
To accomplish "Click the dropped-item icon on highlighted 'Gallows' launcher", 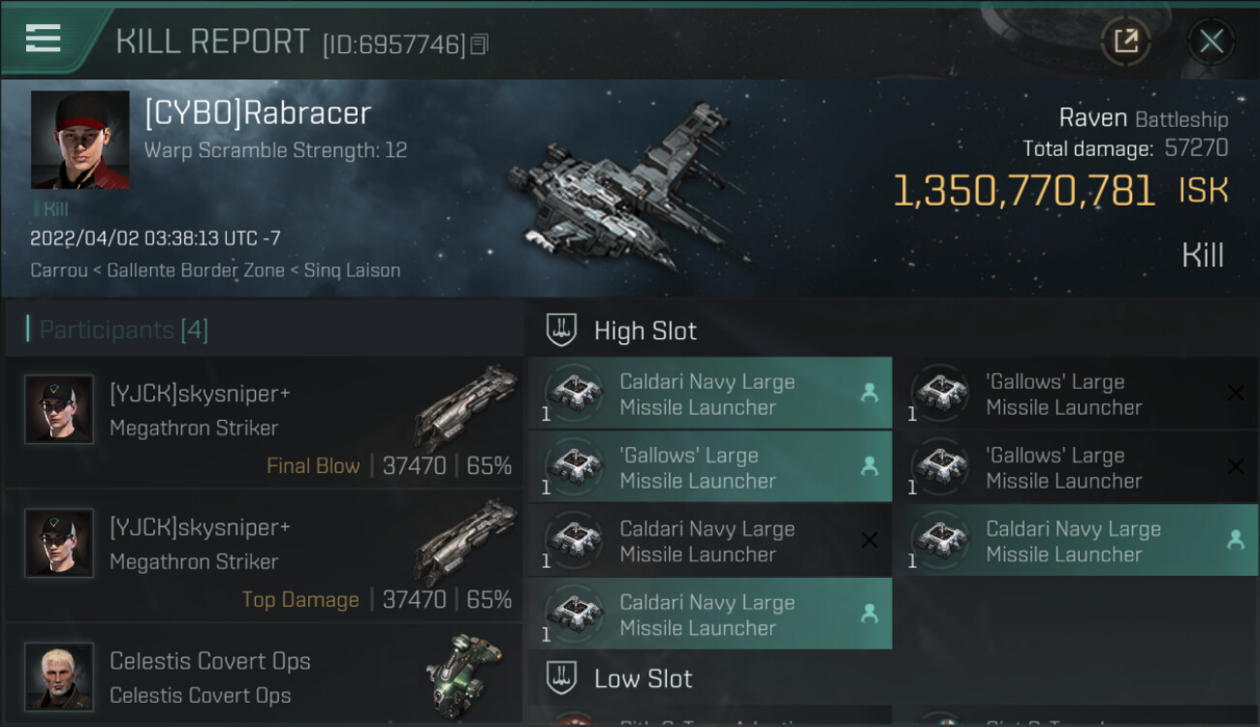I will (x=869, y=466).
